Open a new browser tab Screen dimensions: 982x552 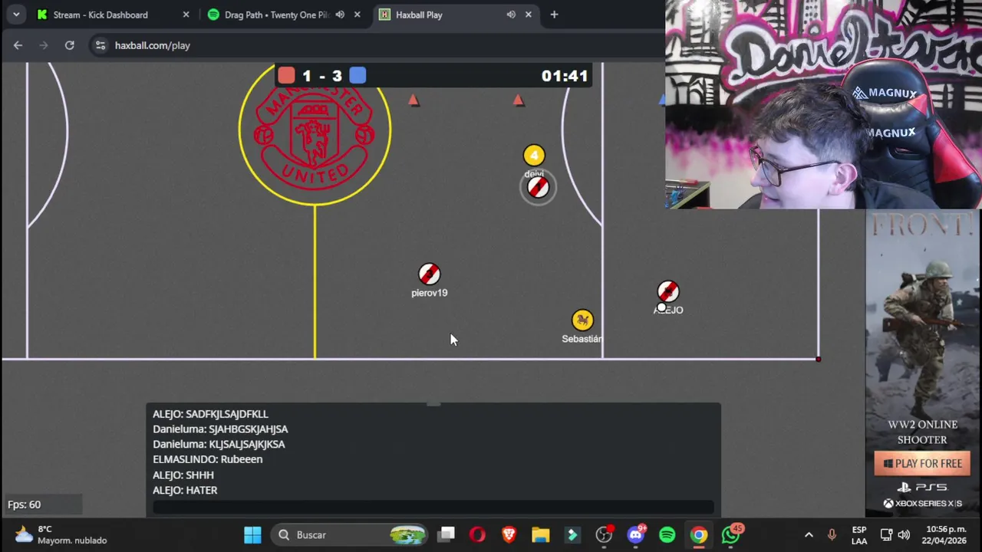coord(554,15)
